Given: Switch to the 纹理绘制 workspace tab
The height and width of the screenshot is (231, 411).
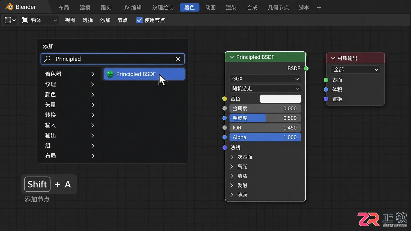Looking at the screenshot, I should [163, 8].
